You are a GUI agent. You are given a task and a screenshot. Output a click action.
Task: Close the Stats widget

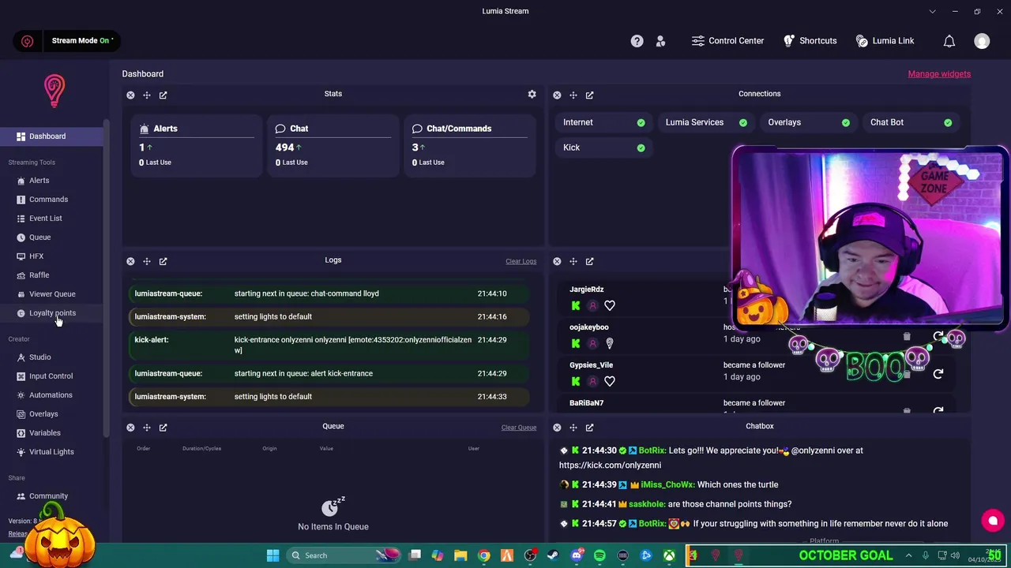130,95
